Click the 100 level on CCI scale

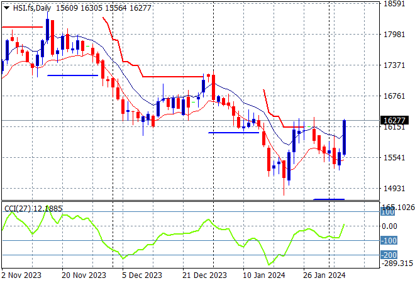point(389,213)
